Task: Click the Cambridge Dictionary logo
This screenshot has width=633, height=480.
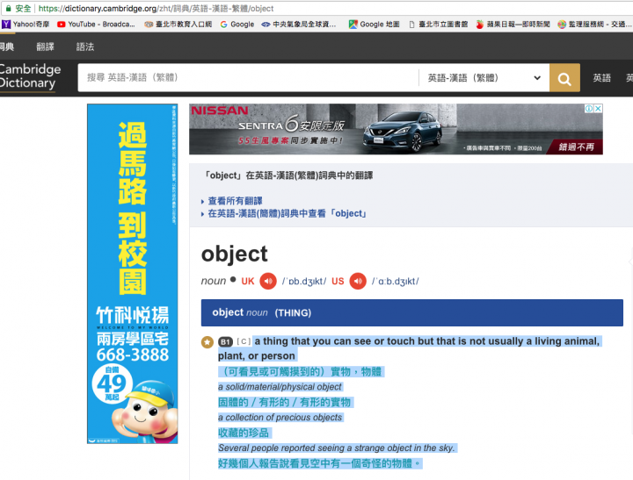Action: point(30,76)
